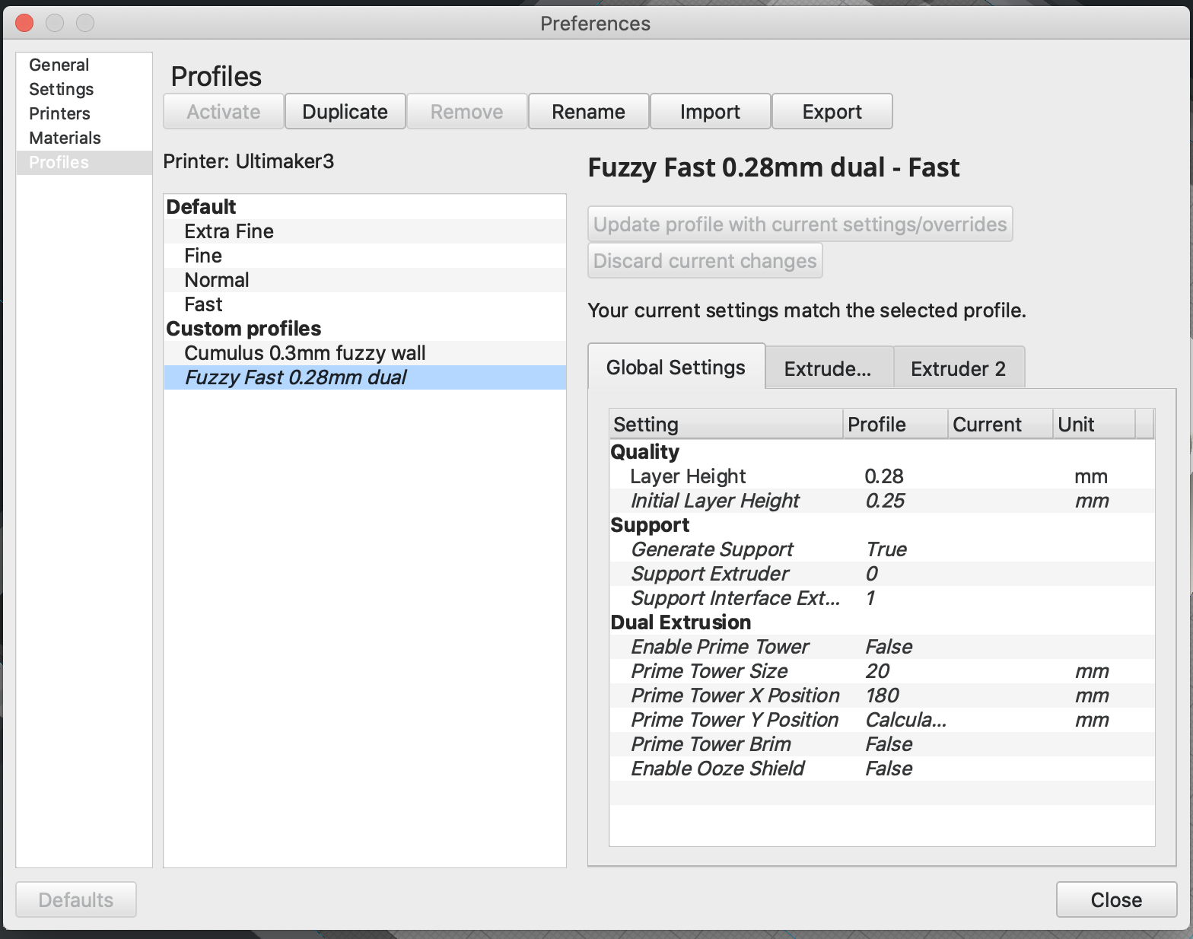The width and height of the screenshot is (1193, 939).
Task: Switch to Global Settings tab
Action: [x=676, y=368]
